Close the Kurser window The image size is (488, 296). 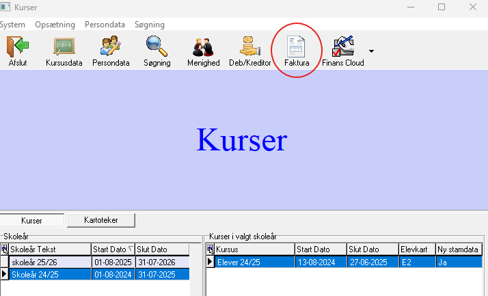473,7
